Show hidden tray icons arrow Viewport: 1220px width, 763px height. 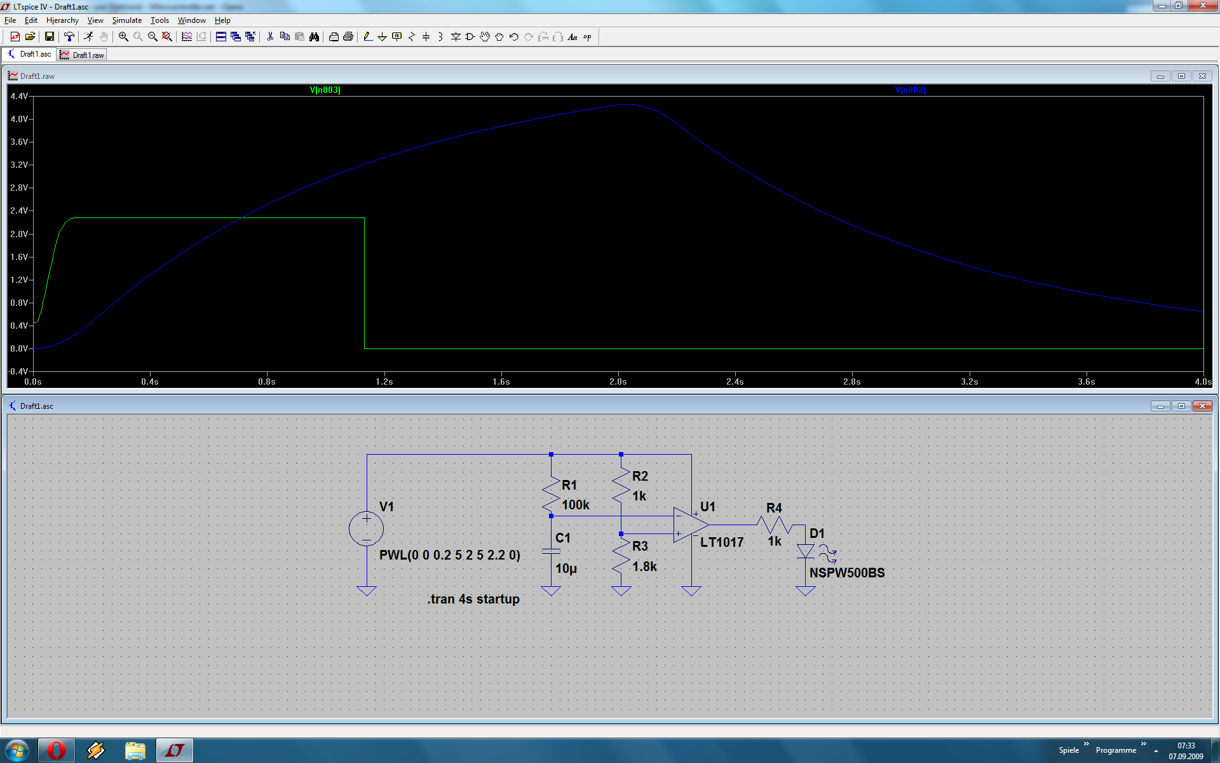(x=1156, y=751)
